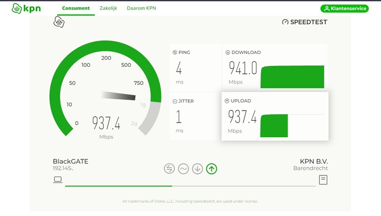The width and height of the screenshot is (381, 216).
Task: Click the 2g gauge label
Action: [x=134, y=123]
